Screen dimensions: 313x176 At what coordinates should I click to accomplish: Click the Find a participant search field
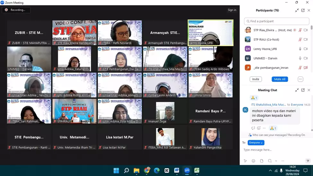[276, 21]
